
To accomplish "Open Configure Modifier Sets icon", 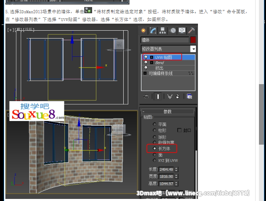I will [x=189, y=97].
